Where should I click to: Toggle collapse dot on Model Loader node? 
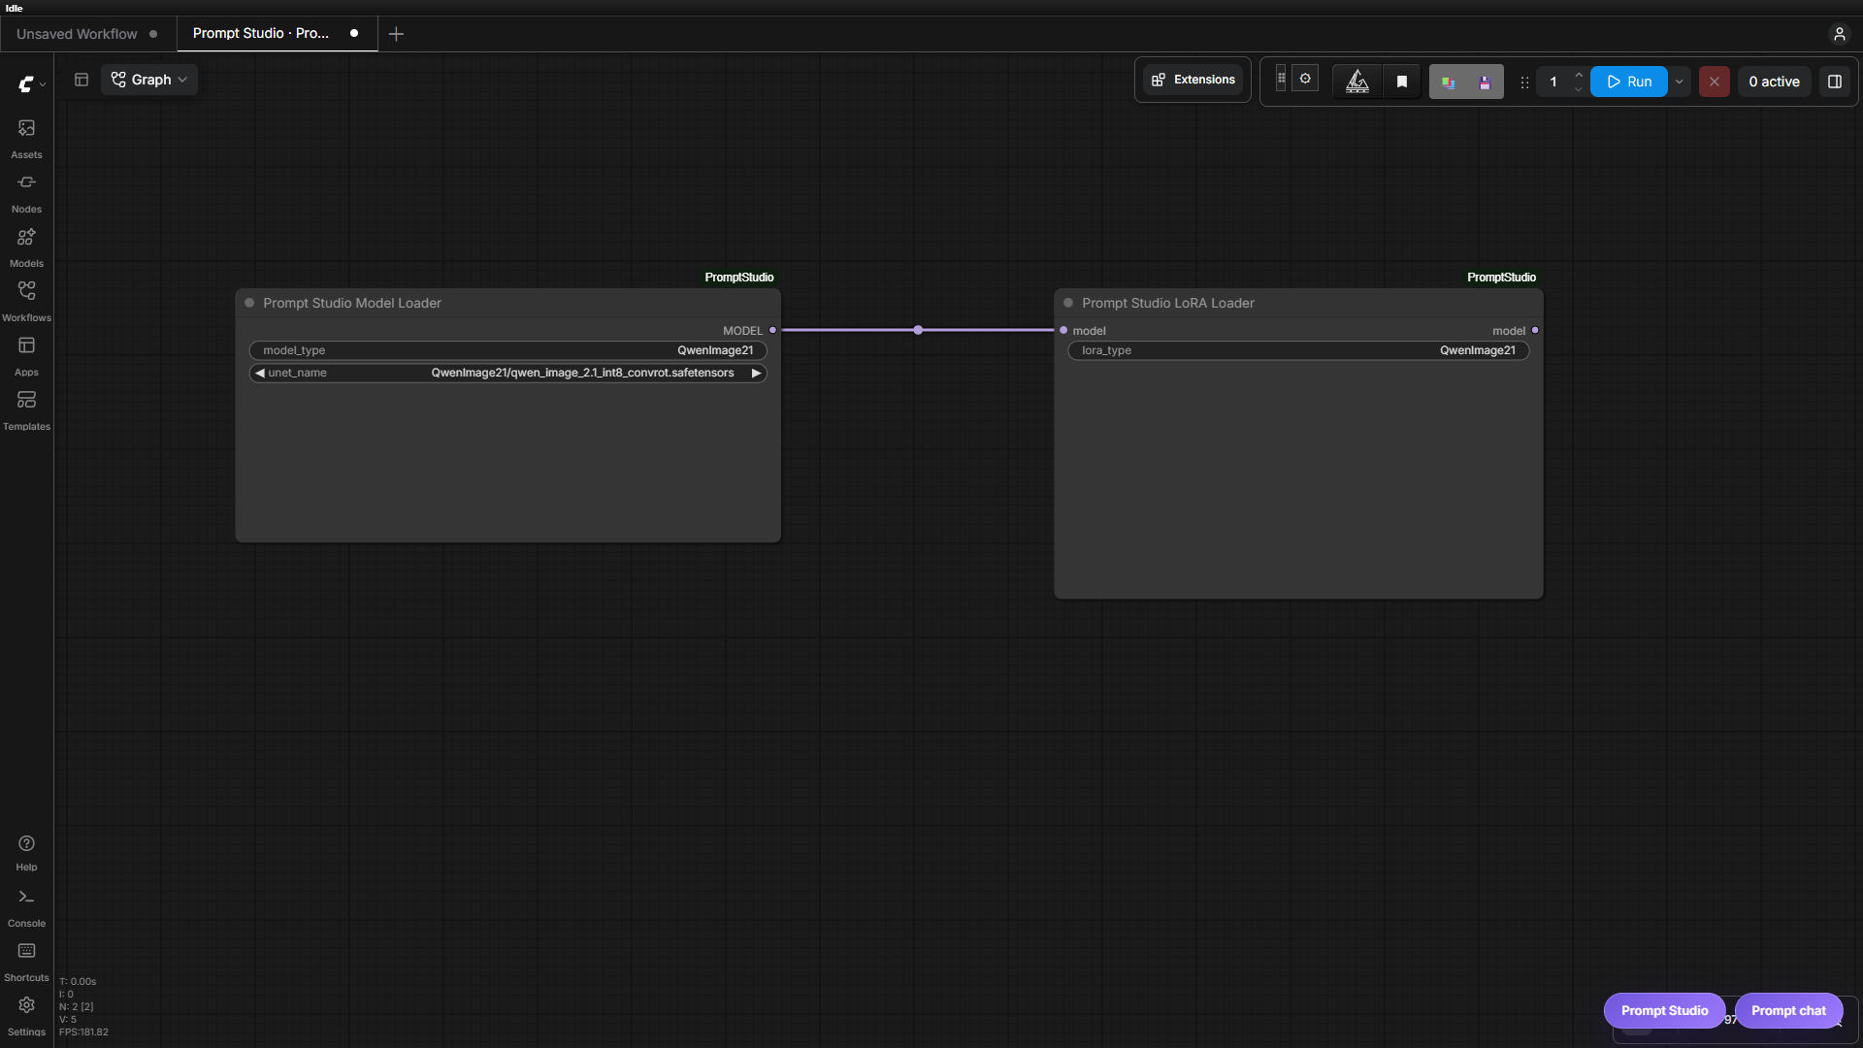(x=249, y=303)
